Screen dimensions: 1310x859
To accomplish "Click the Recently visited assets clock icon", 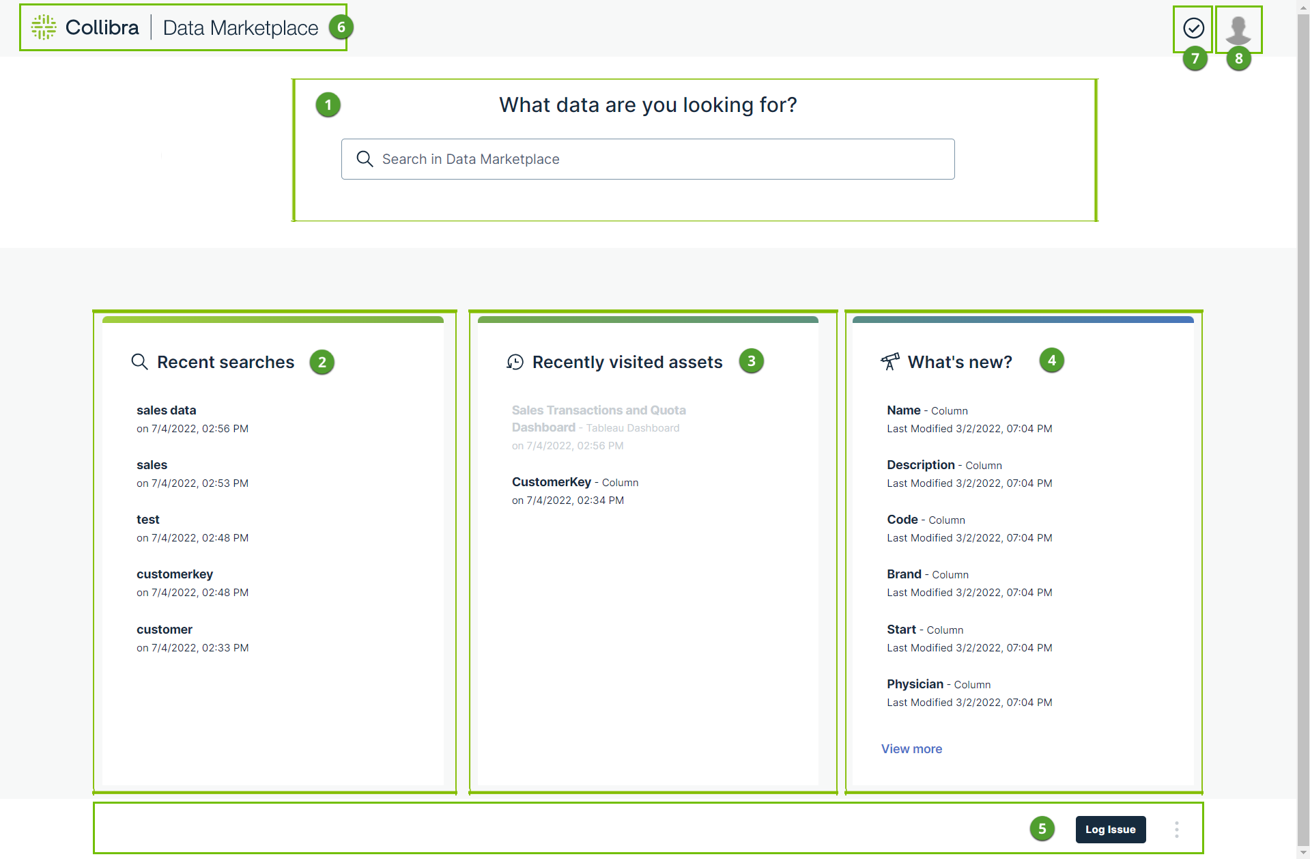I will pyautogui.click(x=515, y=362).
